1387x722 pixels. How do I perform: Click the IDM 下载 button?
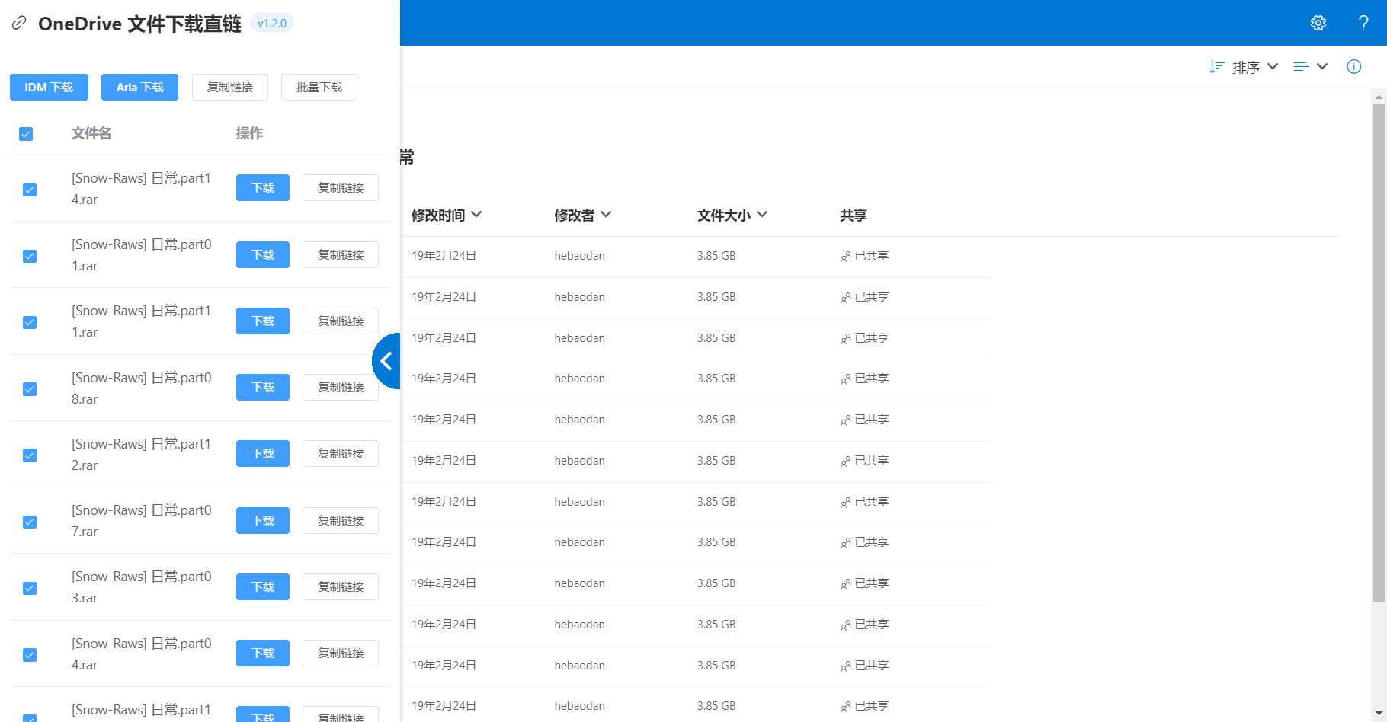(x=49, y=88)
